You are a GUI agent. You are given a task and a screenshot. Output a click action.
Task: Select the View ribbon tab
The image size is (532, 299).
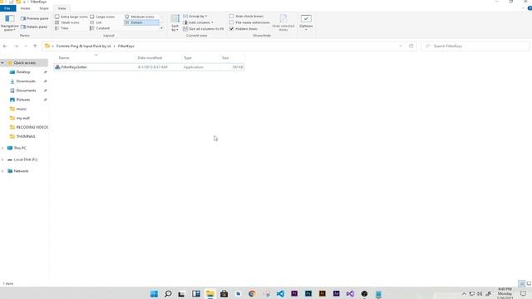62,8
